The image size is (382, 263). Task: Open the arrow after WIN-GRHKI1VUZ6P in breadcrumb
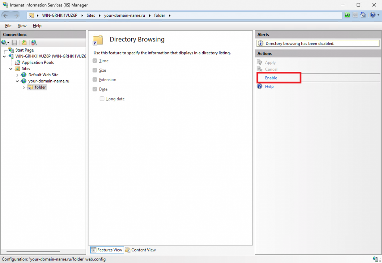(82, 16)
